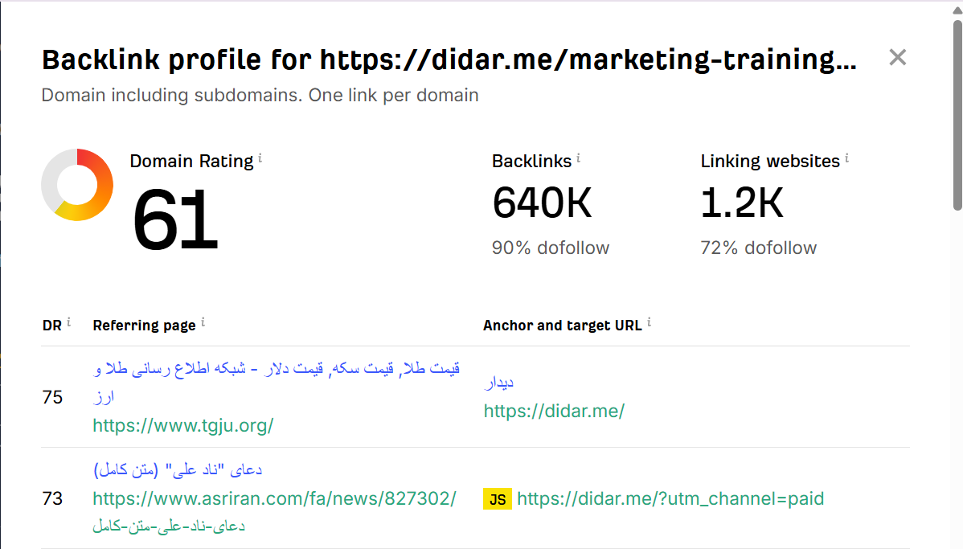This screenshot has width=963, height=549.
Task: Click the Anchor and target URL header
Action: (x=562, y=325)
